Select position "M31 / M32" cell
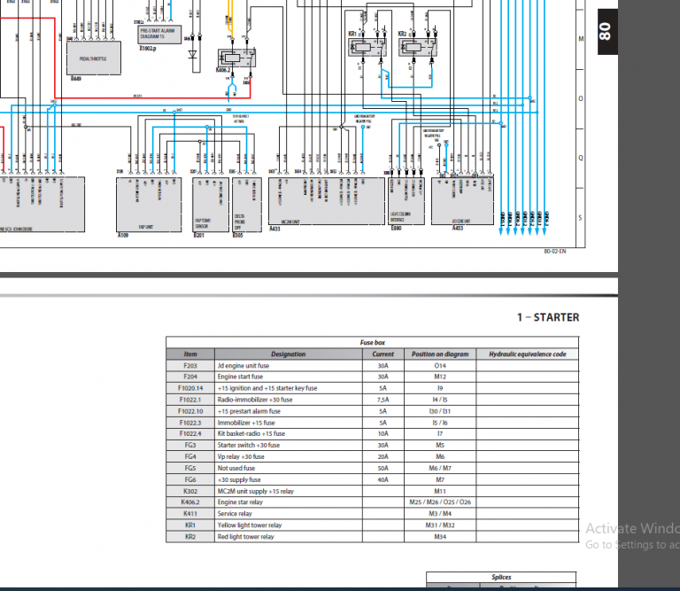This screenshot has height=591, width=680. tap(440, 525)
